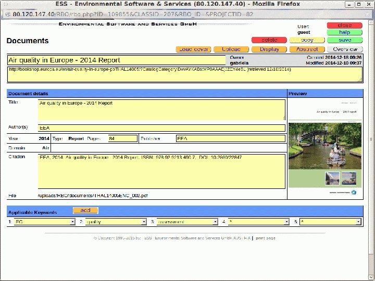Image resolution: width=375 pixels, height=281 pixels.
Task: Click the report cover preview image
Action: (325, 148)
